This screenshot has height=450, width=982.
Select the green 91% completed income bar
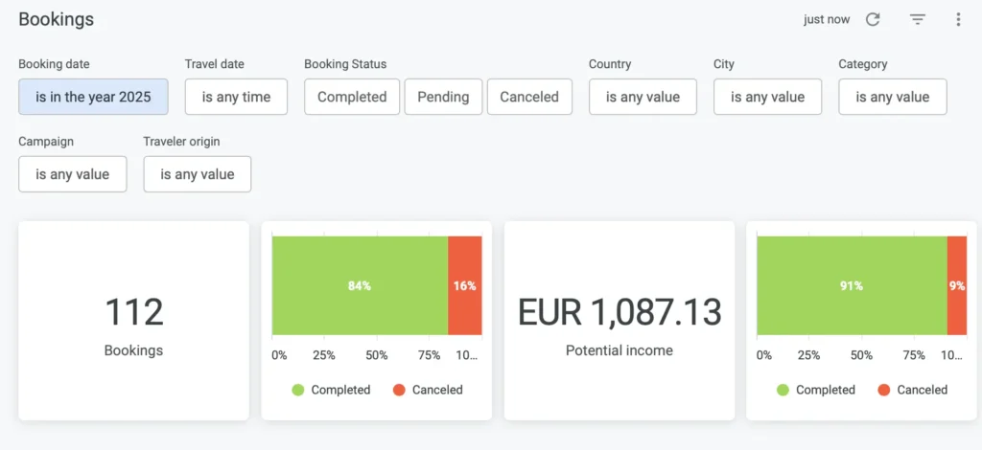(852, 285)
